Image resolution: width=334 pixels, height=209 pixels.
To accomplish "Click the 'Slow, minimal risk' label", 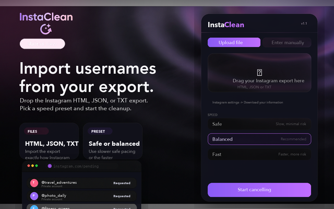I will point(291,124).
